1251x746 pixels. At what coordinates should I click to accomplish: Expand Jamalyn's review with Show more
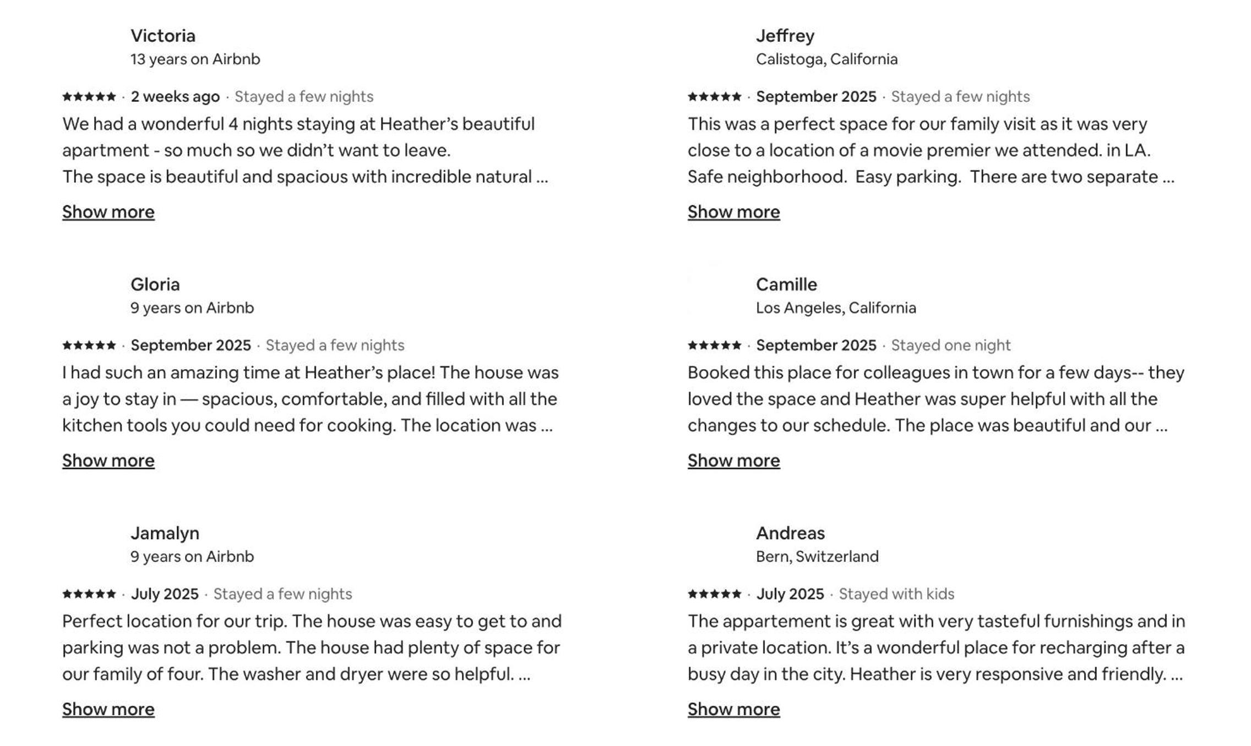point(108,709)
